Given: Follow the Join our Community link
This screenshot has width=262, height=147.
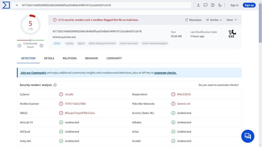Looking at the screenshot, I should (33, 73).
